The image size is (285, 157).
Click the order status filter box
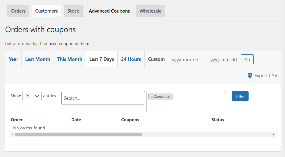tap(186, 102)
